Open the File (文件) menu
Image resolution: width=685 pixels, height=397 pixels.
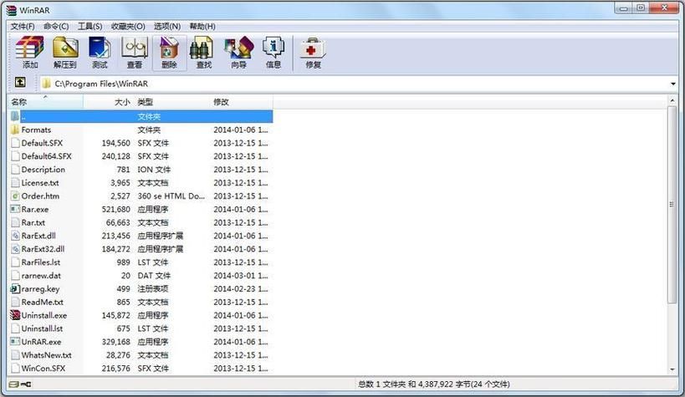[x=23, y=27]
